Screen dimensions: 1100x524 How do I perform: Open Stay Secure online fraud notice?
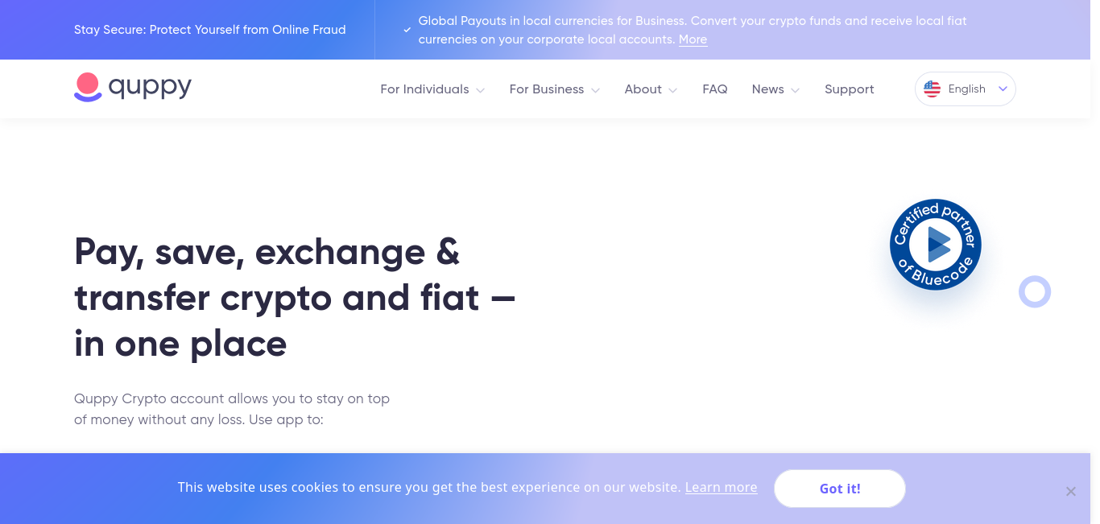(x=210, y=30)
